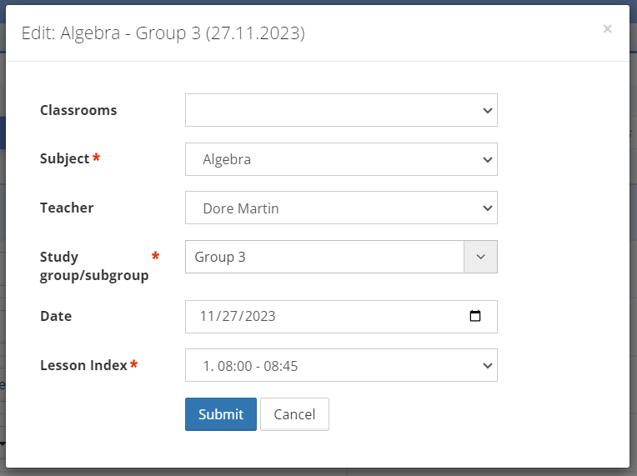The image size is (637, 476).
Task: Click the Study group chevron button
Action: (x=480, y=257)
